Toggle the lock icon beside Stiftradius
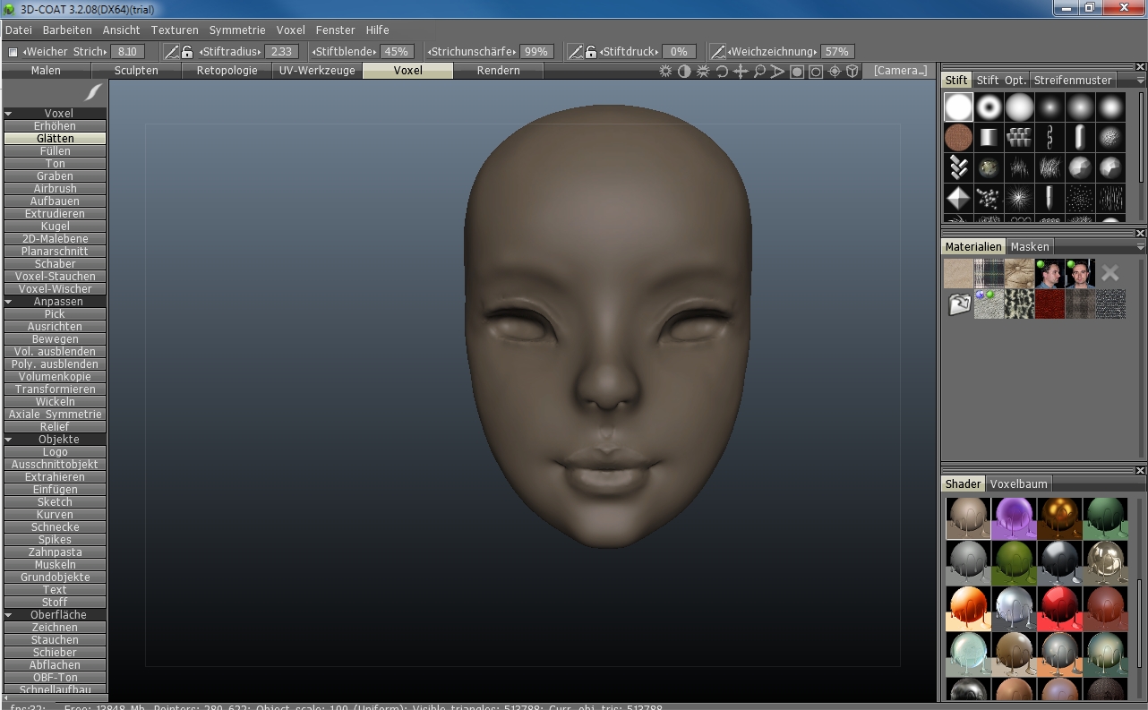This screenshot has width=1148, height=710. tap(187, 52)
